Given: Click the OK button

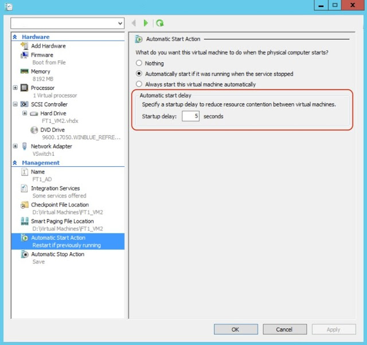Looking at the screenshot, I should point(236,330).
